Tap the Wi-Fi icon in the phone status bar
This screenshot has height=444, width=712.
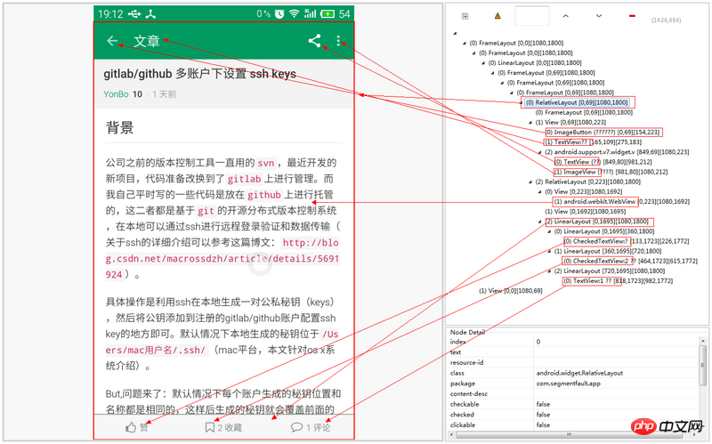point(295,13)
